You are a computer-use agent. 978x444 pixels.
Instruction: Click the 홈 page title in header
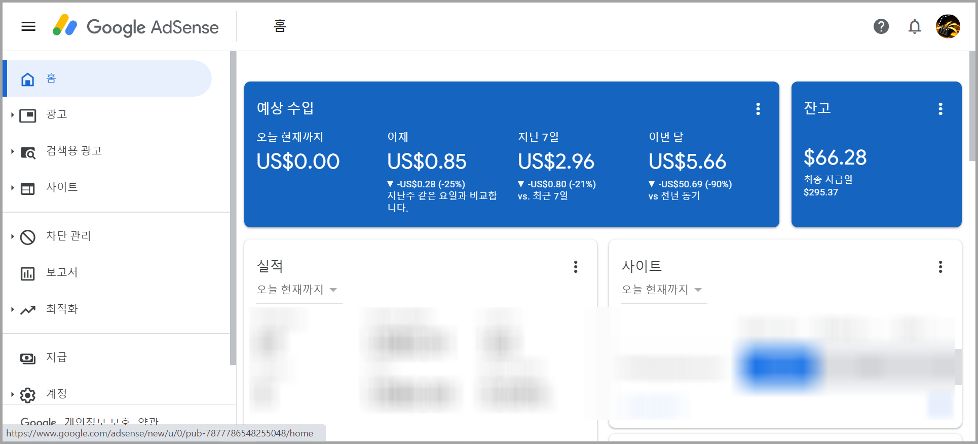coord(280,26)
